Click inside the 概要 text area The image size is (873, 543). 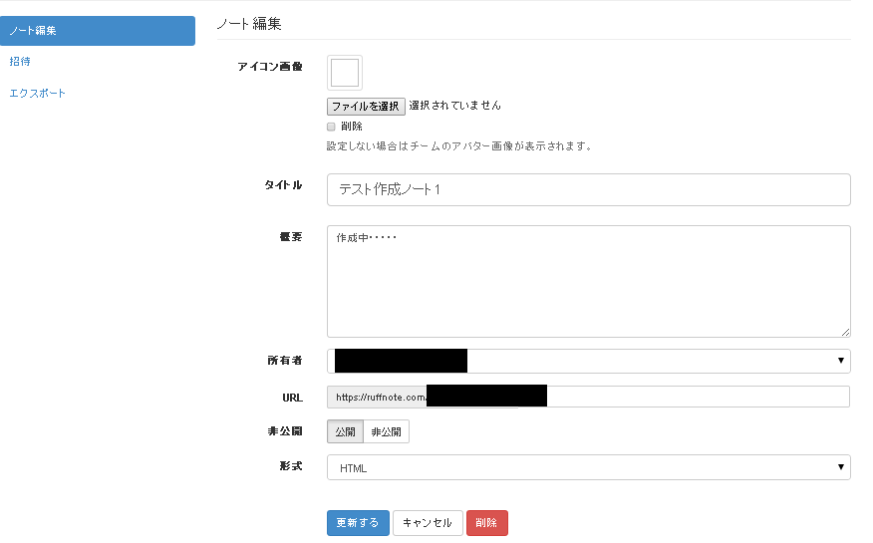click(588, 281)
